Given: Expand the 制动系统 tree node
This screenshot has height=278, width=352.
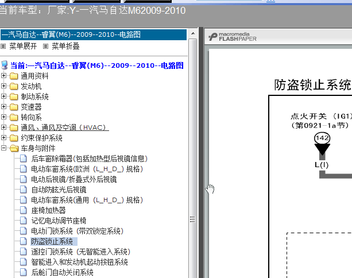Looking at the screenshot, I should click(x=3, y=96).
